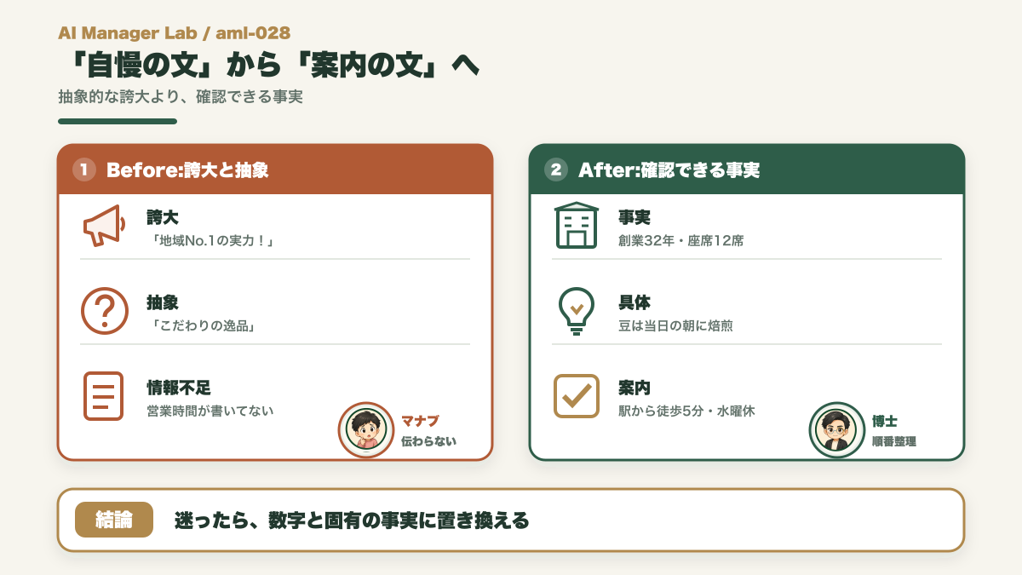Click the Before:誇大と抽象 header text
Viewport: 1022px width, 575px height.
(187, 170)
